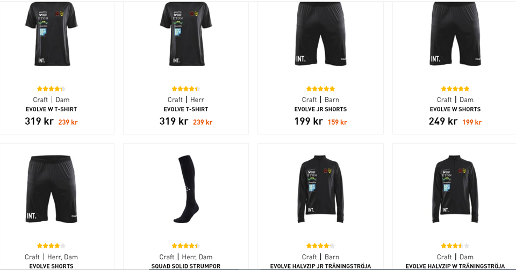The image size is (516, 270).
Task: Open the Evolve Halvzip JR Träningströja image
Action: (x=320, y=189)
